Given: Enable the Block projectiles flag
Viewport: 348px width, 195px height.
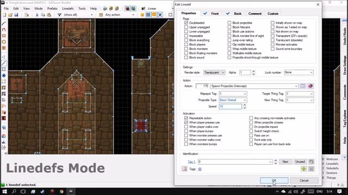Looking at the screenshot, I should pos(229,23).
